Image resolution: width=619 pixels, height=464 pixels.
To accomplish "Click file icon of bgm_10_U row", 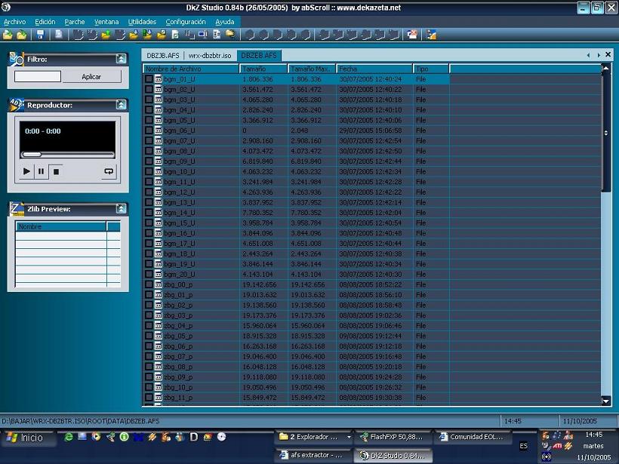I will click(x=159, y=171).
